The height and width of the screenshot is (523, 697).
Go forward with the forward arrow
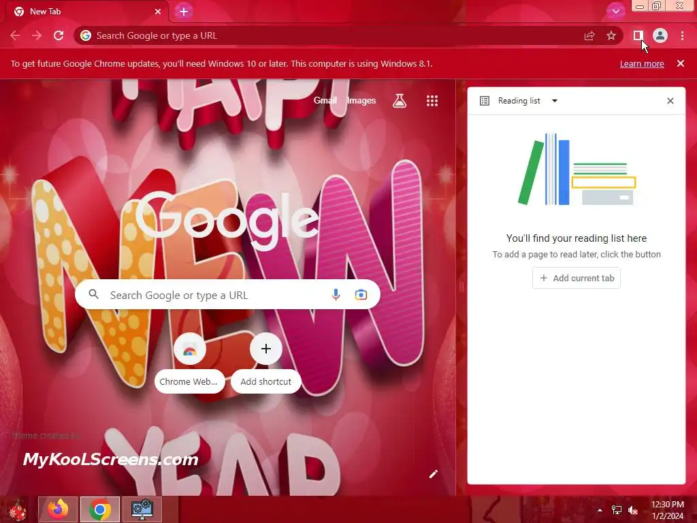(37, 35)
